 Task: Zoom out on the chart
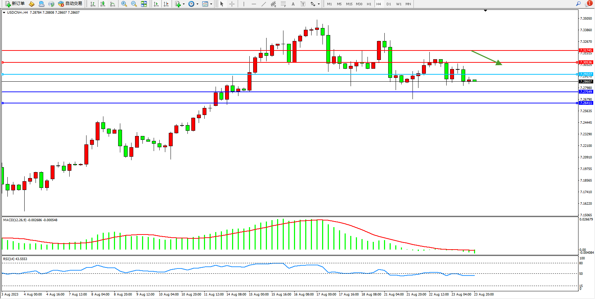[134, 4]
